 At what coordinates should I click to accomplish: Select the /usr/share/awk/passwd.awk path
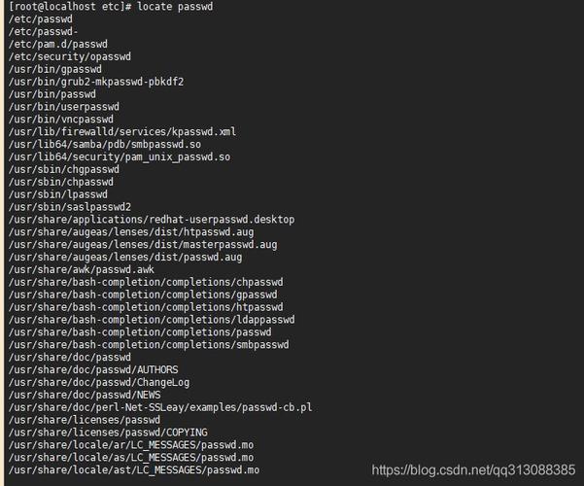(x=82, y=270)
